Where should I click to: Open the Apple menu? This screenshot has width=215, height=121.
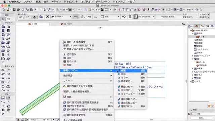coord(4,2)
